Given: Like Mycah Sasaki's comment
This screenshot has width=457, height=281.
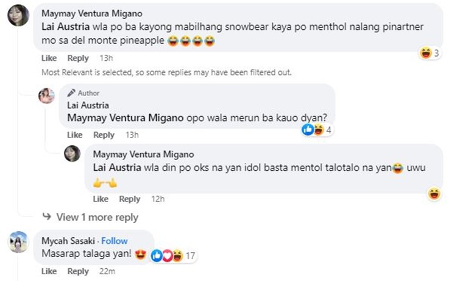Looking at the screenshot, I should [x=49, y=272].
